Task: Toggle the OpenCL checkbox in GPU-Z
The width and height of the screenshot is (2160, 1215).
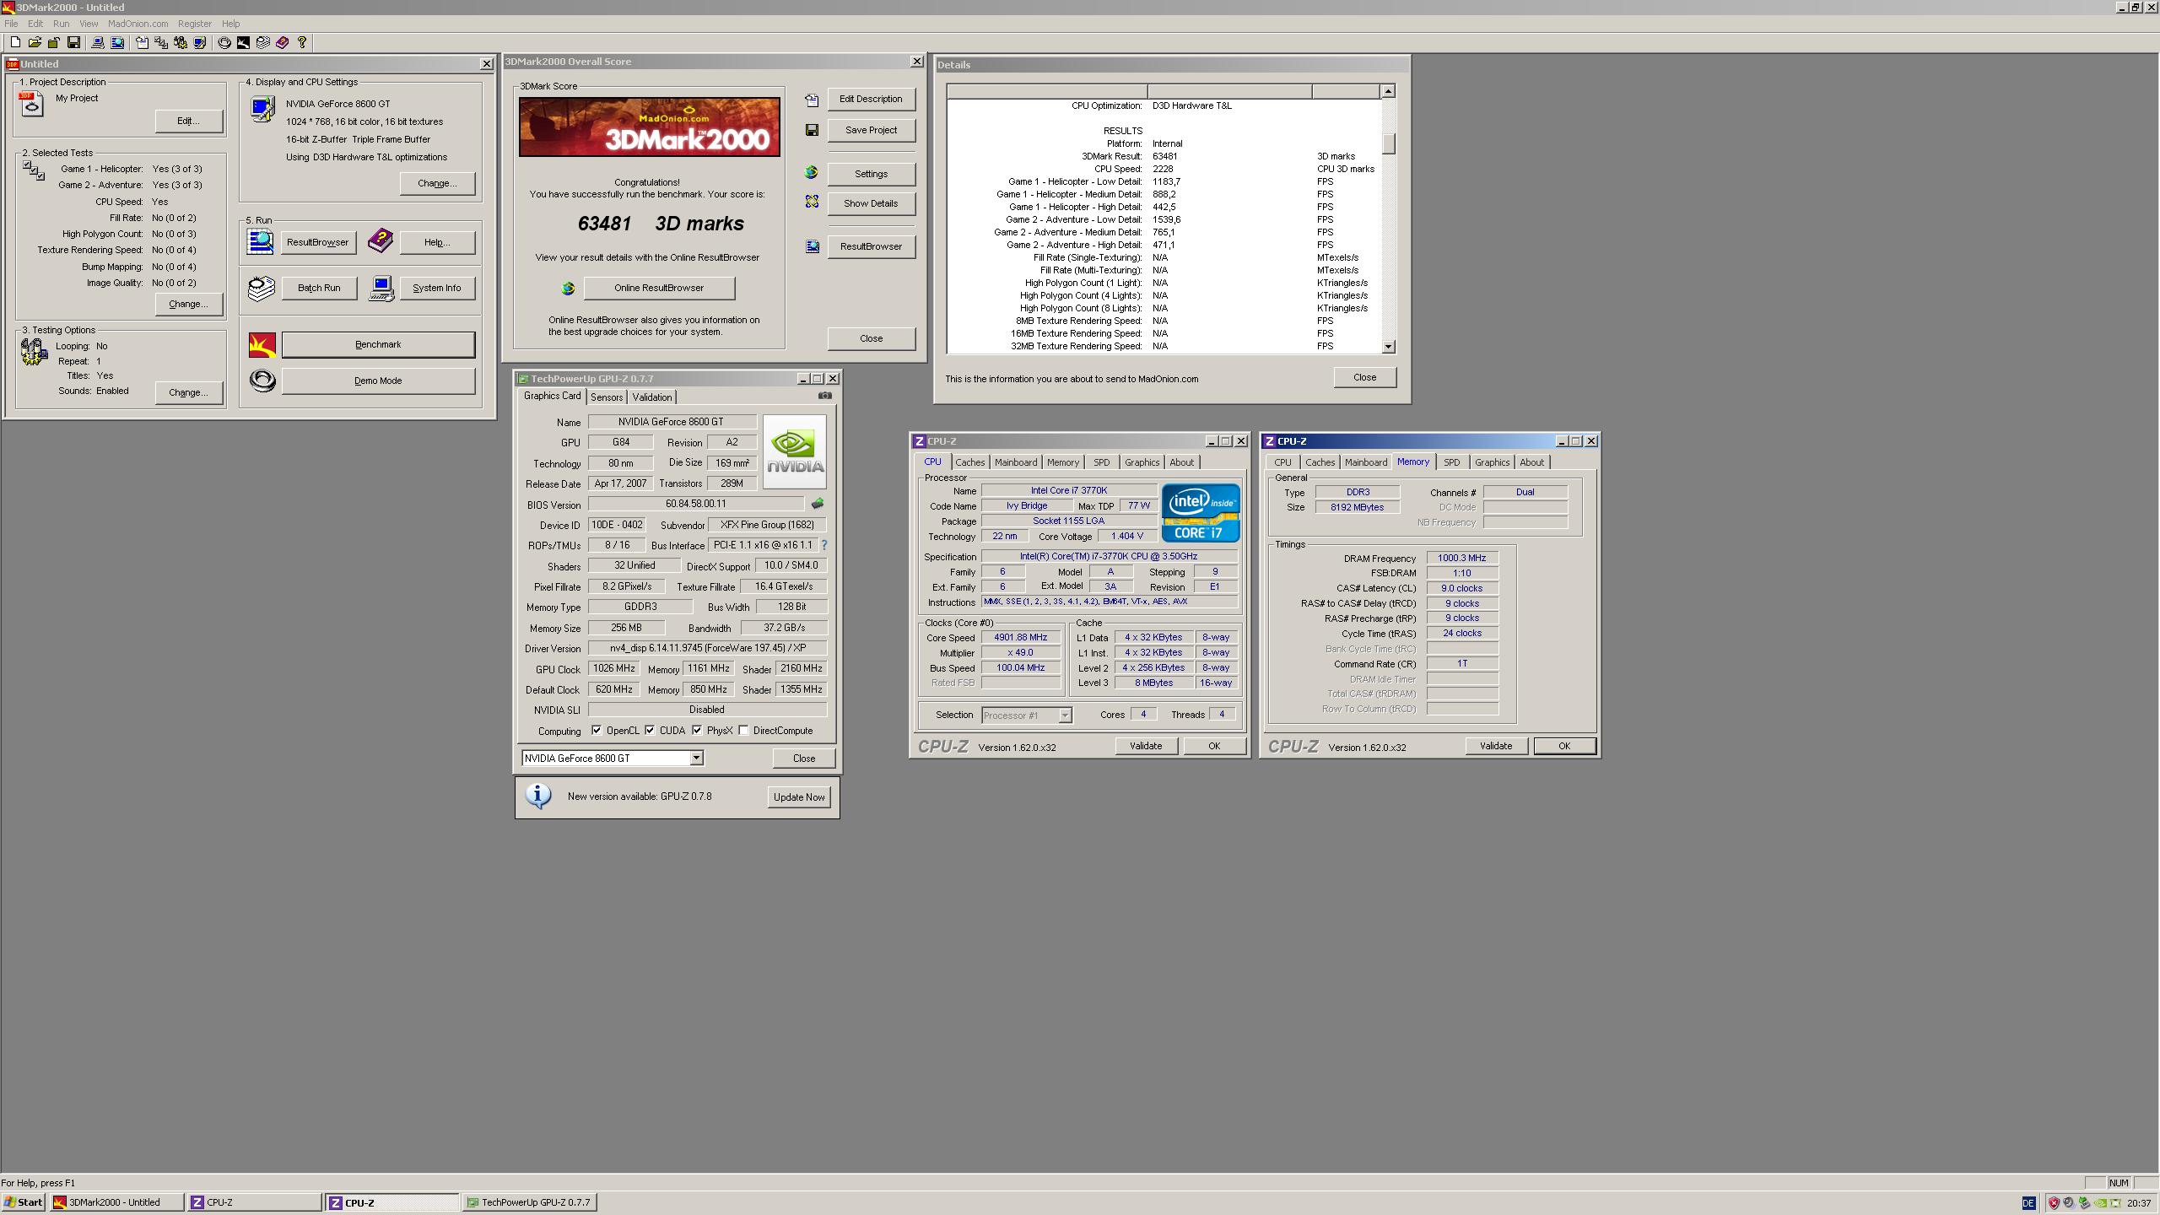Action: (597, 731)
